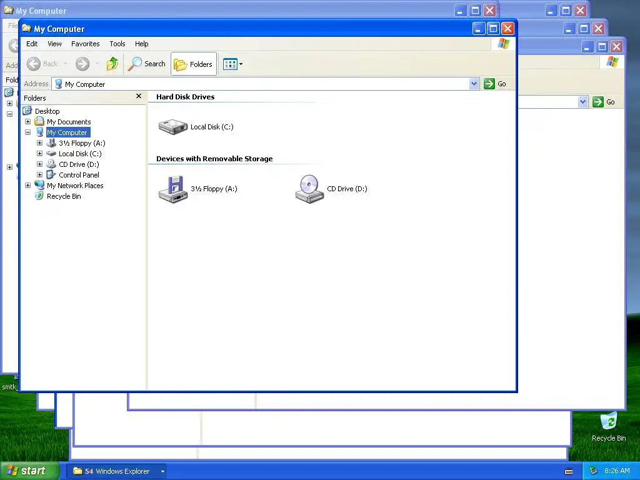Expand Local Disk (C:) tree node

(39, 154)
